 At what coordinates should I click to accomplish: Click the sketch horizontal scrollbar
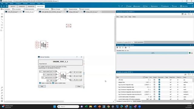pyautogui.click(x=35, y=101)
